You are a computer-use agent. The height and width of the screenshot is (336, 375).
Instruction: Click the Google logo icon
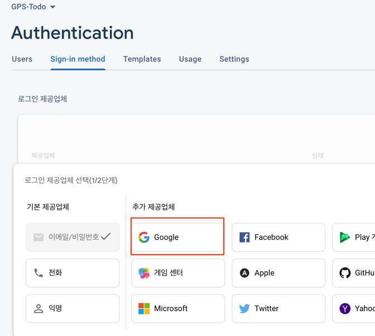pos(144,237)
